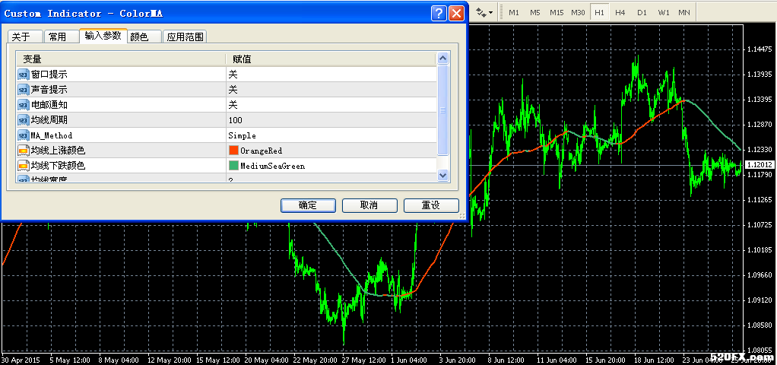Click the MA_Method variable name
The height and width of the screenshot is (365, 777).
[x=52, y=135]
